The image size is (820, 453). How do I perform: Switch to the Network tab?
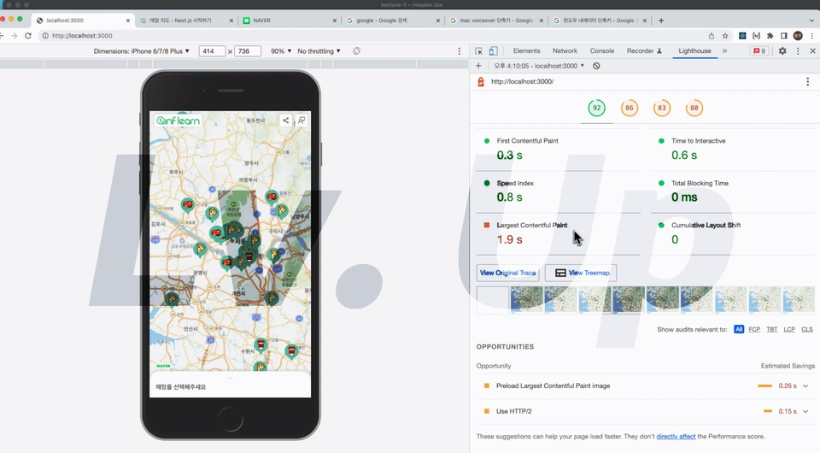(x=565, y=51)
